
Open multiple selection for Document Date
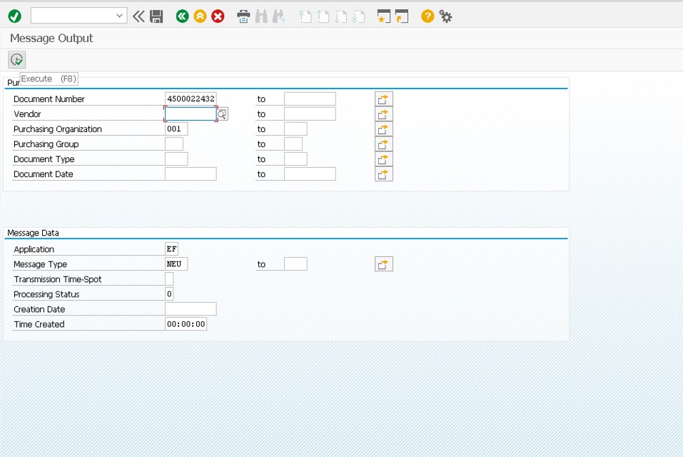click(x=384, y=174)
